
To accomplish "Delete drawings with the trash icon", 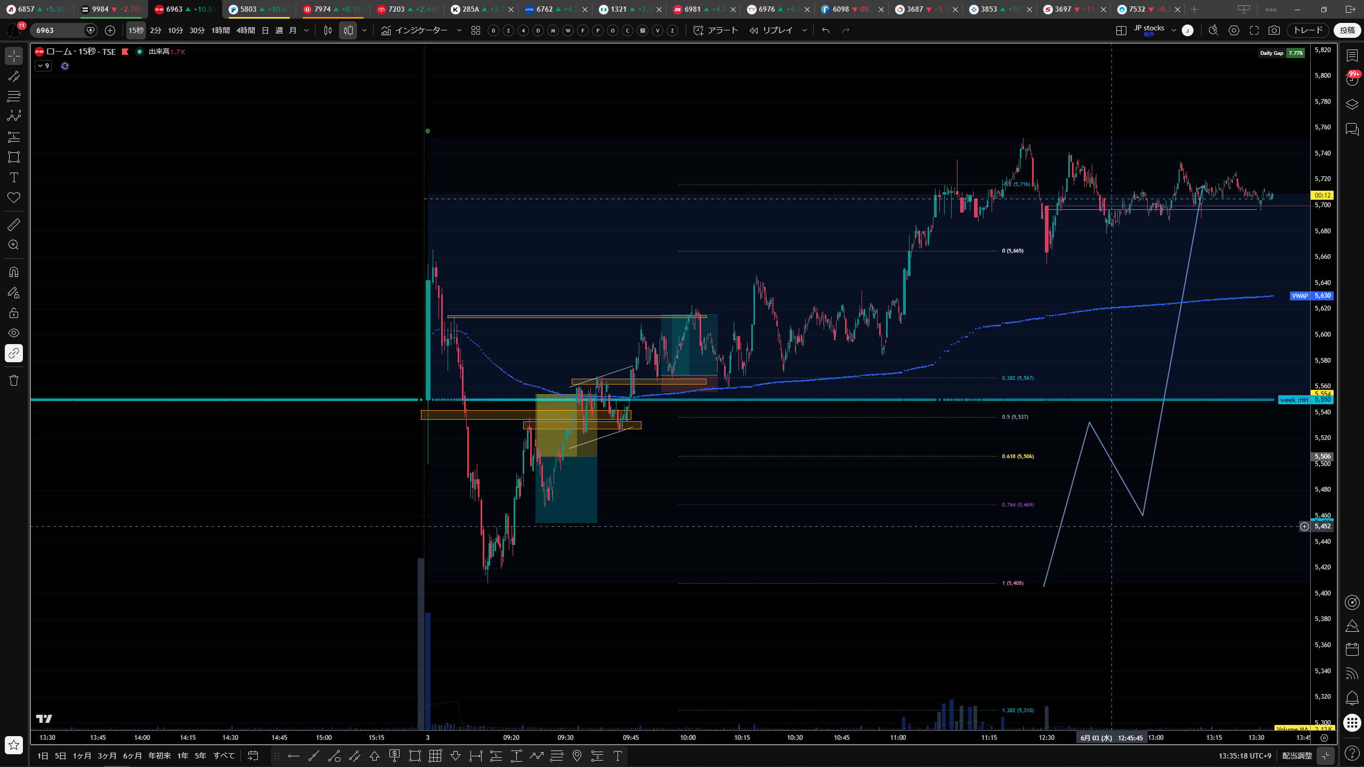I will pyautogui.click(x=14, y=380).
